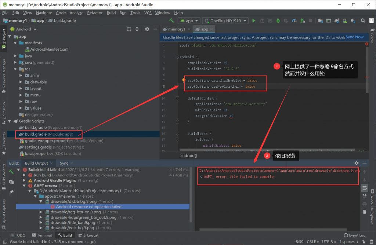Open the File menu

tap(5, 13)
